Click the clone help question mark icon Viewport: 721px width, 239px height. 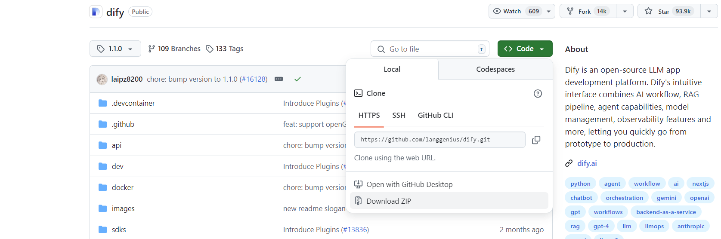(x=538, y=93)
